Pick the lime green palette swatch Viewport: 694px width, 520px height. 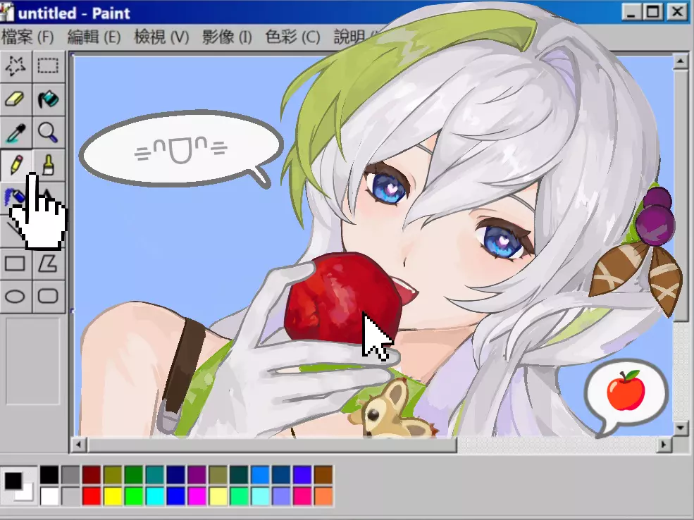134,496
